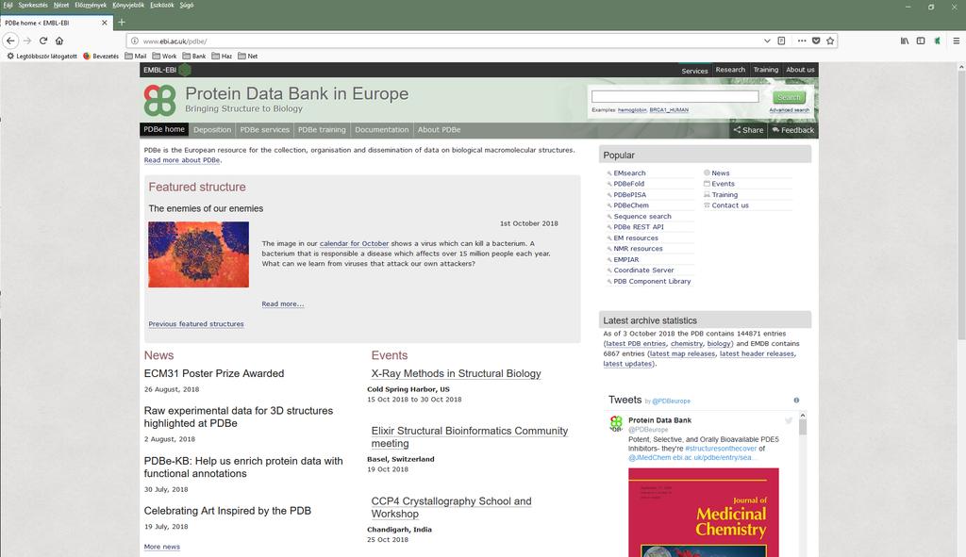Open the library icon in toolbar
Viewport: 966px width, 557px height.
[x=905, y=41]
